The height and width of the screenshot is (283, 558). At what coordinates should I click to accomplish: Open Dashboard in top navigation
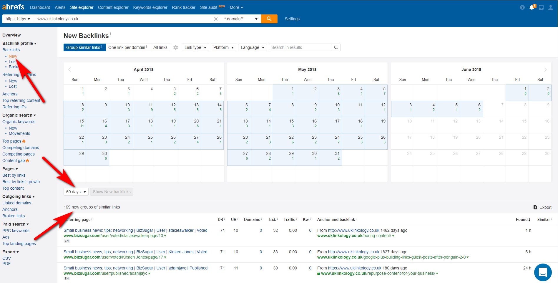pyautogui.click(x=40, y=7)
